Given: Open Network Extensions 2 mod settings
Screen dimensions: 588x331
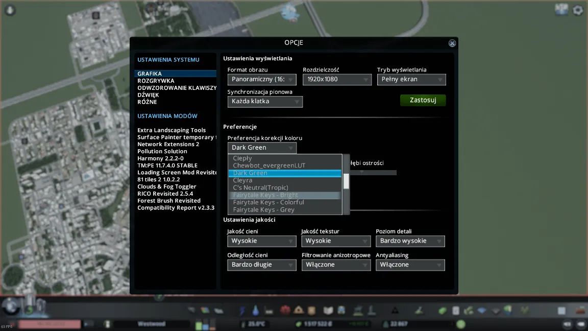Looking at the screenshot, I should (168, 145).
